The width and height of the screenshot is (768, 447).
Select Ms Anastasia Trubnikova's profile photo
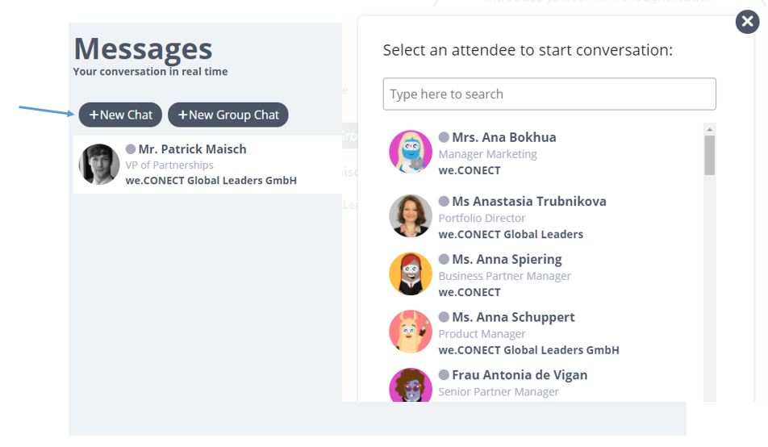coord(411,215)
